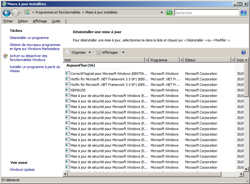The height and width of the screenshot is (184, 250).
Task: Open the blue help question mark icon
Action: (244, 52)
